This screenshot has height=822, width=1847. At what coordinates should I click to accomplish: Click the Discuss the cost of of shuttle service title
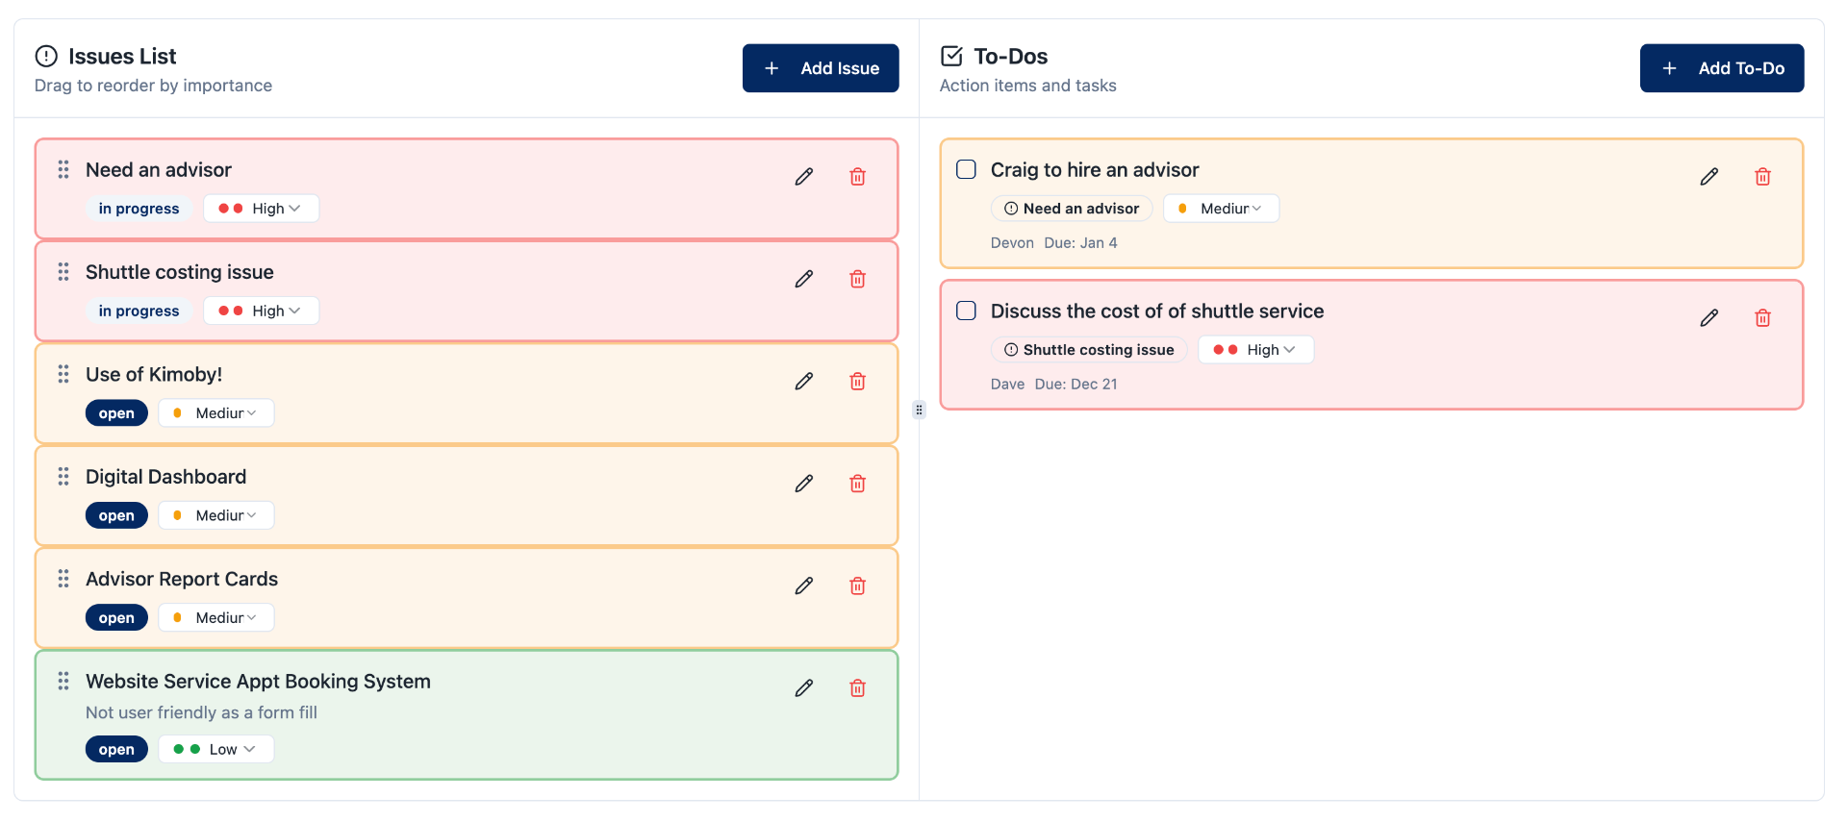click(x=1157, y=311)
